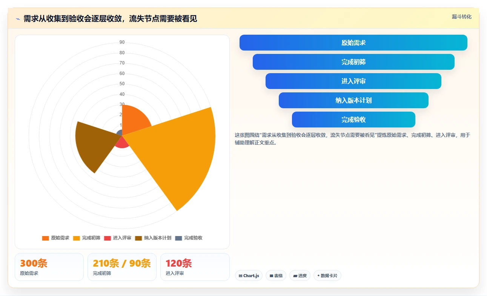This screenshot has width=487, height=296.
Task: Click the 漏斗转化 tag in the header
Action: (461, 17)
